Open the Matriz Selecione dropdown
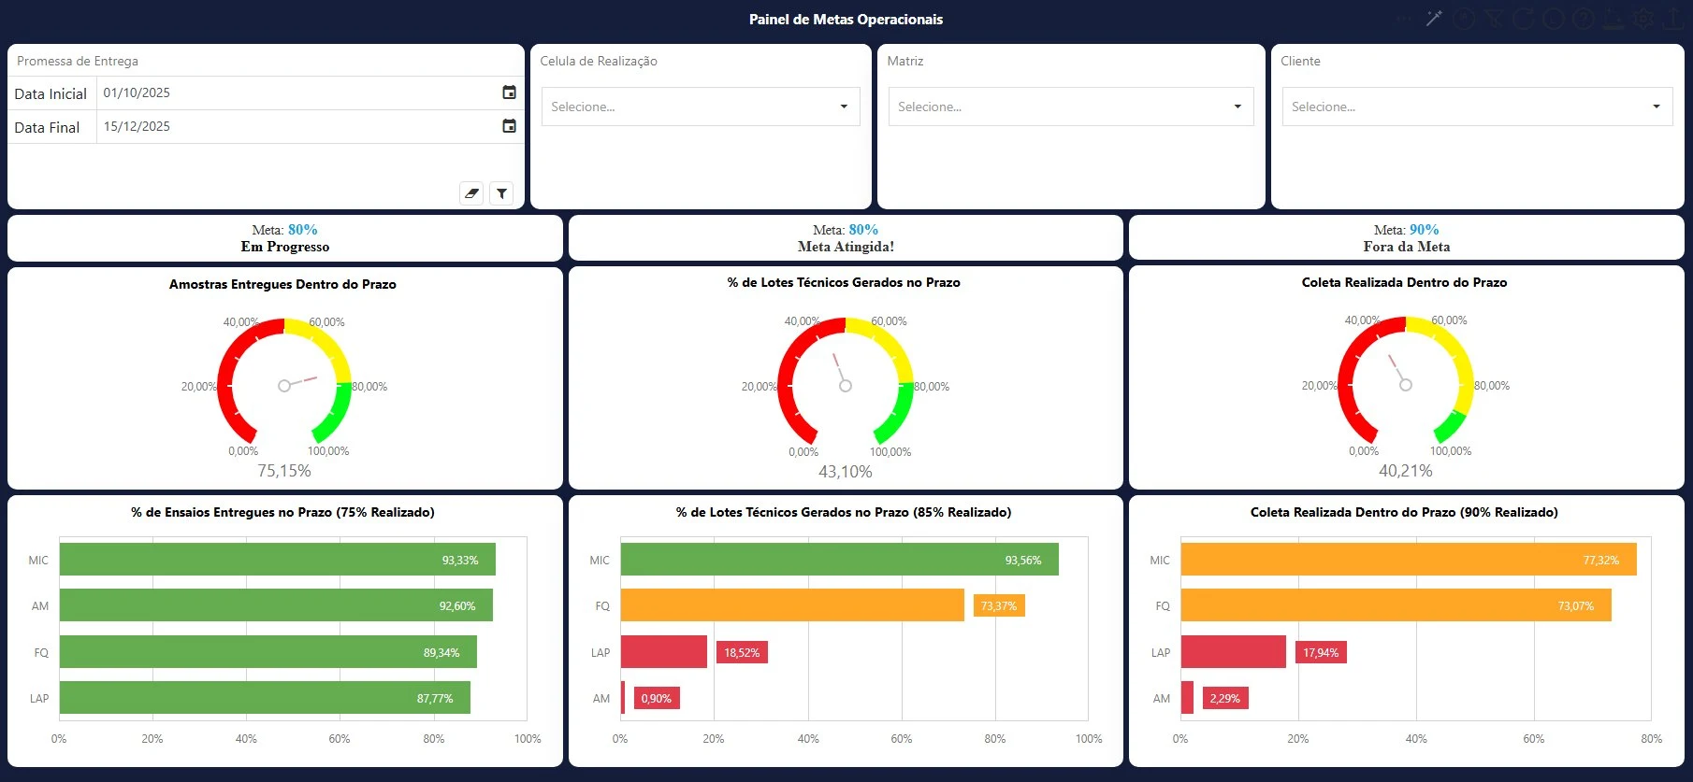This screenshot has height=782, width=1693. point(1071,107)
